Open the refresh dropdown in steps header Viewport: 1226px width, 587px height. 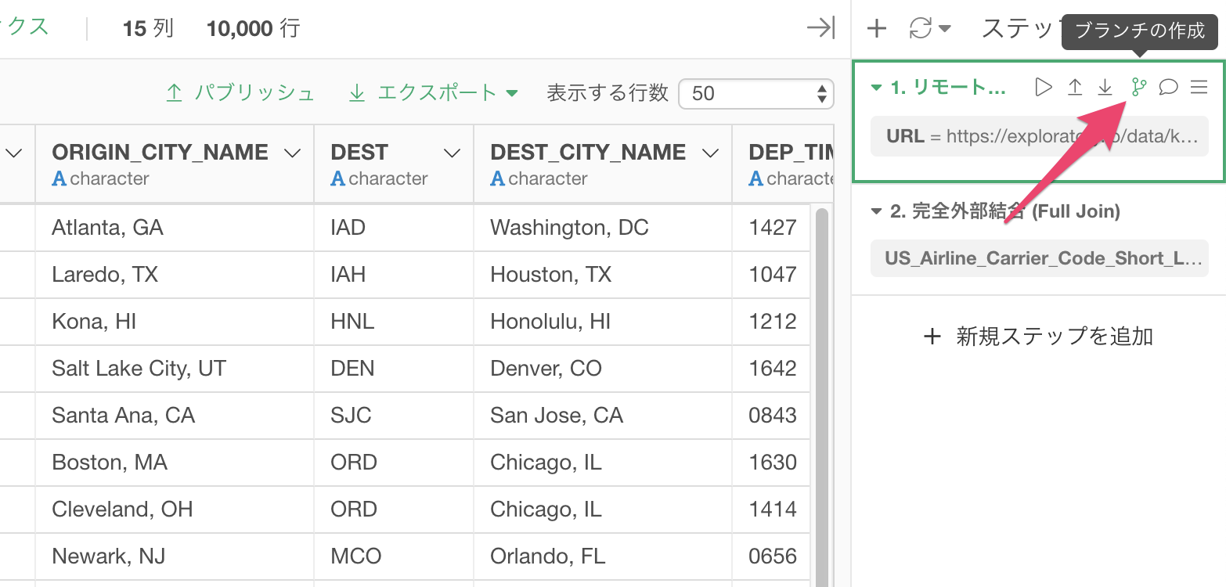click(930, 29)
